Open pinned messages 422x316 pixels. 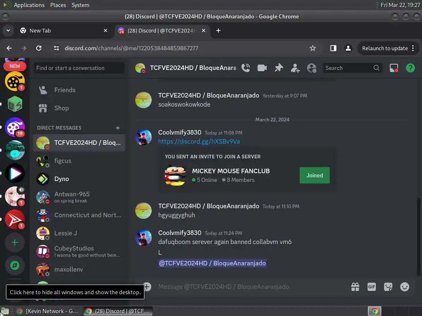pos(279,68)
